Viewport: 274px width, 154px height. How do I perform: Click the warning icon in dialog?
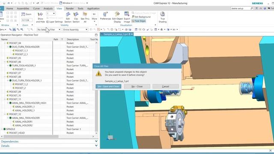point(98,73)
